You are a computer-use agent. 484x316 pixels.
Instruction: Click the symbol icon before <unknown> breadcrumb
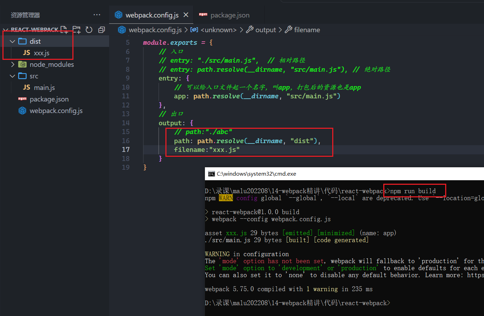pyautogui.click(x=194, y=30)
